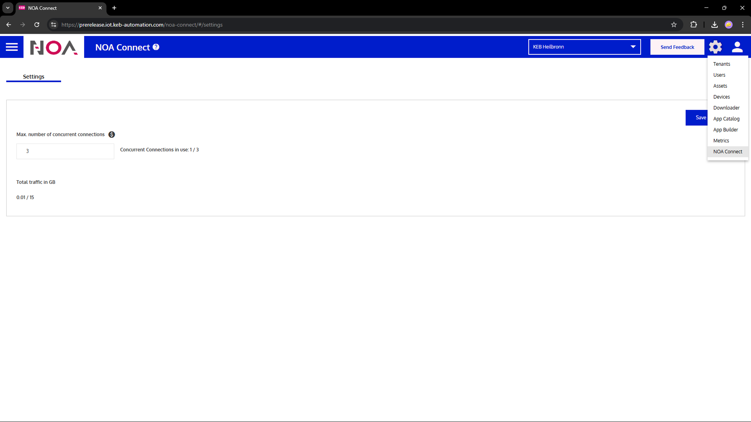This screenshot has width=751, height=422.
Task: Open the browser tab search dropdown
Action: click(x=8, y=8)
